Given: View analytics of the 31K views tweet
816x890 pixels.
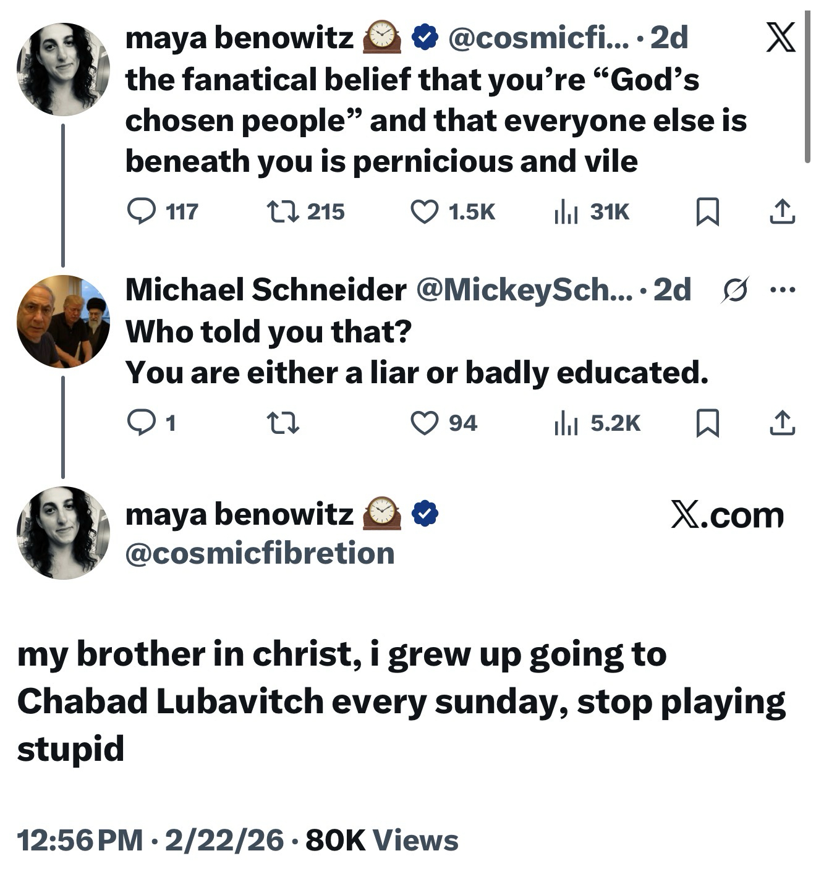Looking at the screenshot, I should pyautogui.click(x=566, y=212).
